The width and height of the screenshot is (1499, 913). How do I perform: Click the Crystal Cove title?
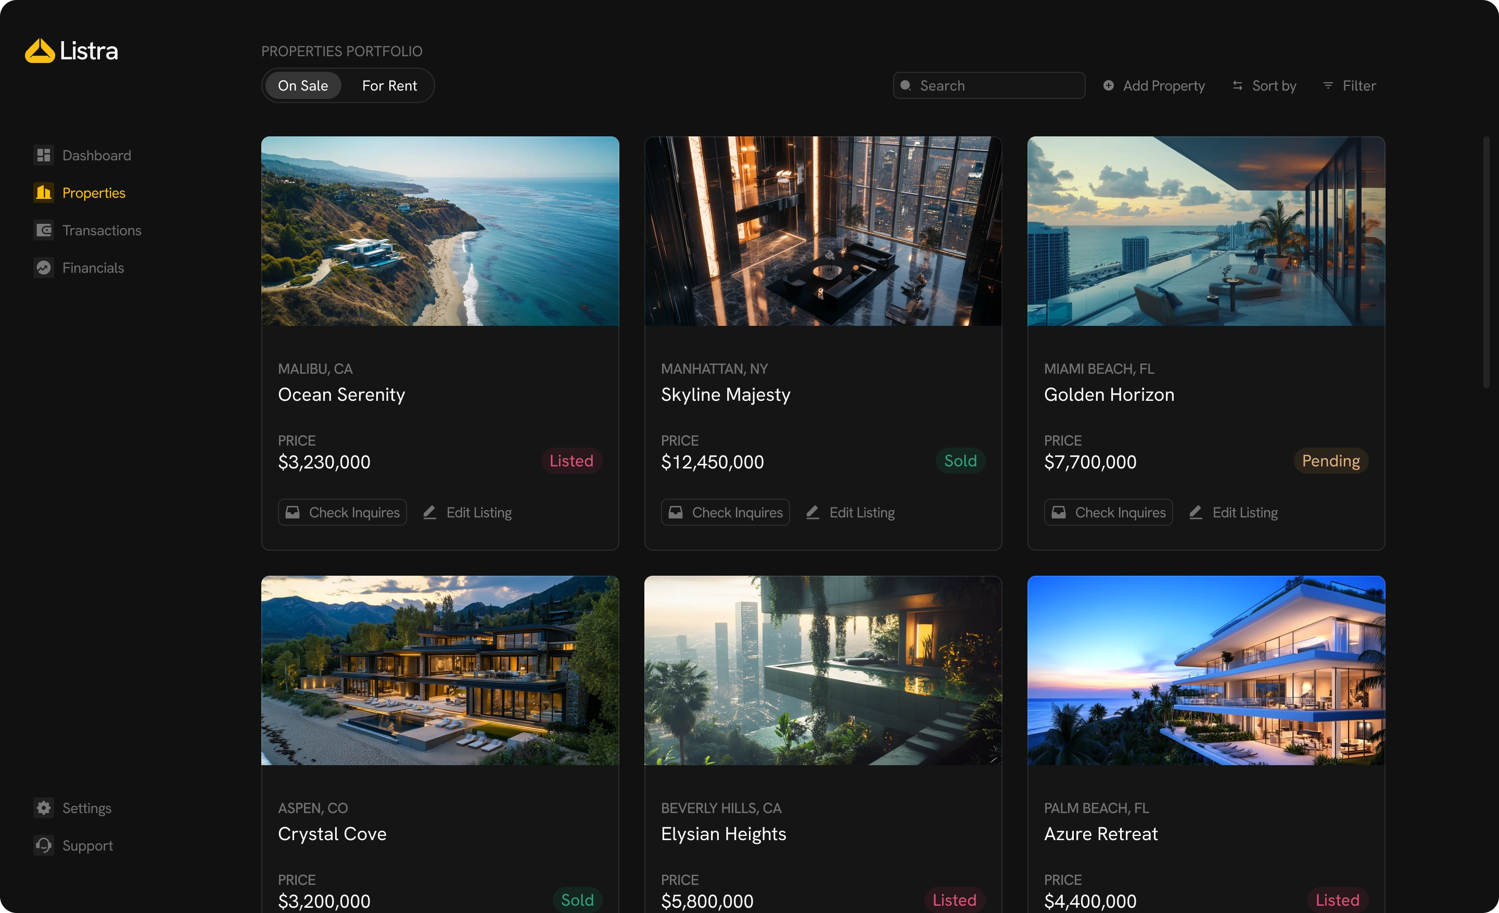(x=332, y=834)
